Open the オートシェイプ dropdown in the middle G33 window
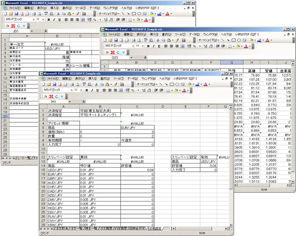This screenshot has width=296, height=236. [x=209, y=40]
